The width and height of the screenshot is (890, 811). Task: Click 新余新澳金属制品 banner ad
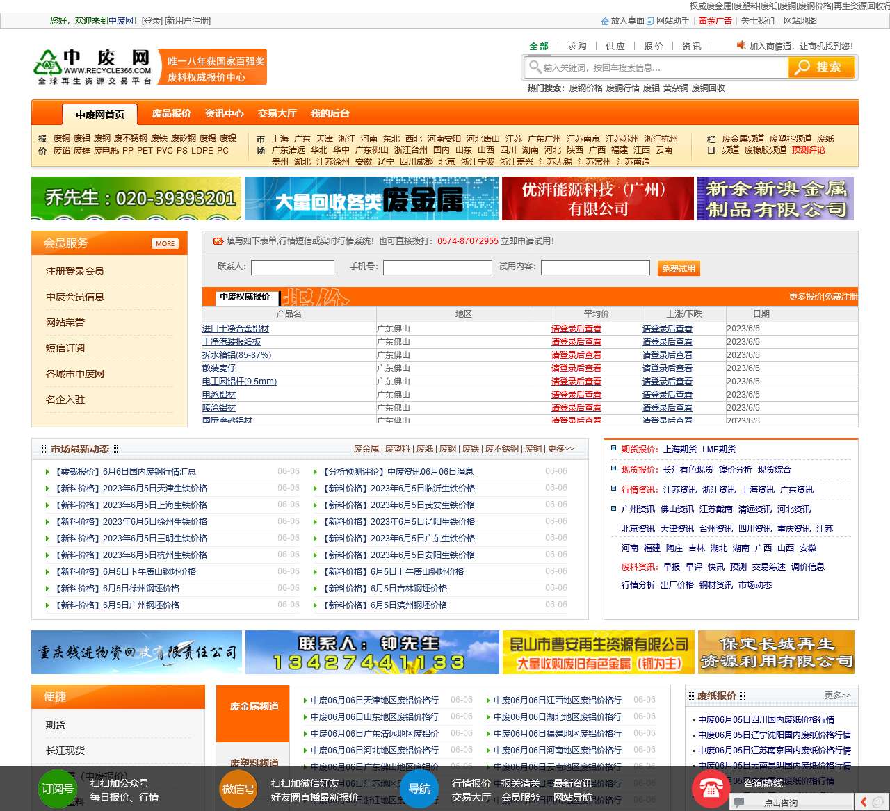click(775, 198)
